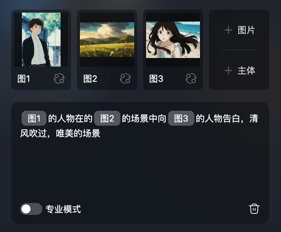Click the plus icon beside 图片
This screenshot has width=281, height=232.
[x=228, y=30]
